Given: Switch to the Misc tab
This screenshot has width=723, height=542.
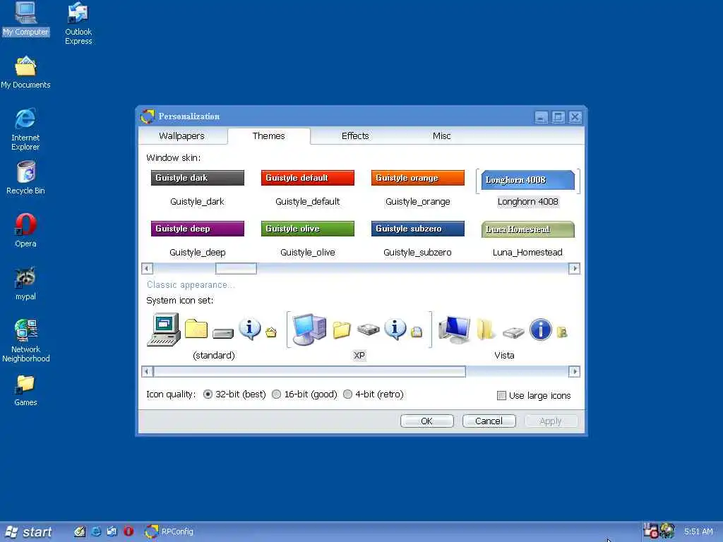Looking at the screenshot, I should 442,136.
